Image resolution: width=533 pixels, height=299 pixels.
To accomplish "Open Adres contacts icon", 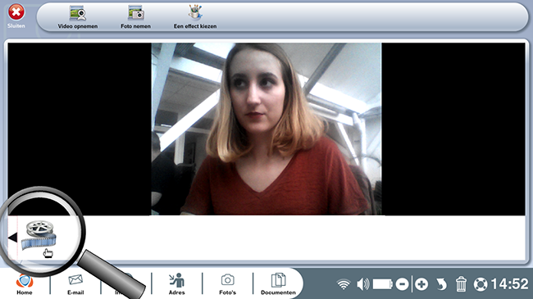I will (x=177, y=284).
